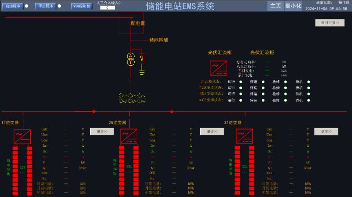Click the 配电室 red box
Screen dimensions: 352x197
click(x=131, y=23)
